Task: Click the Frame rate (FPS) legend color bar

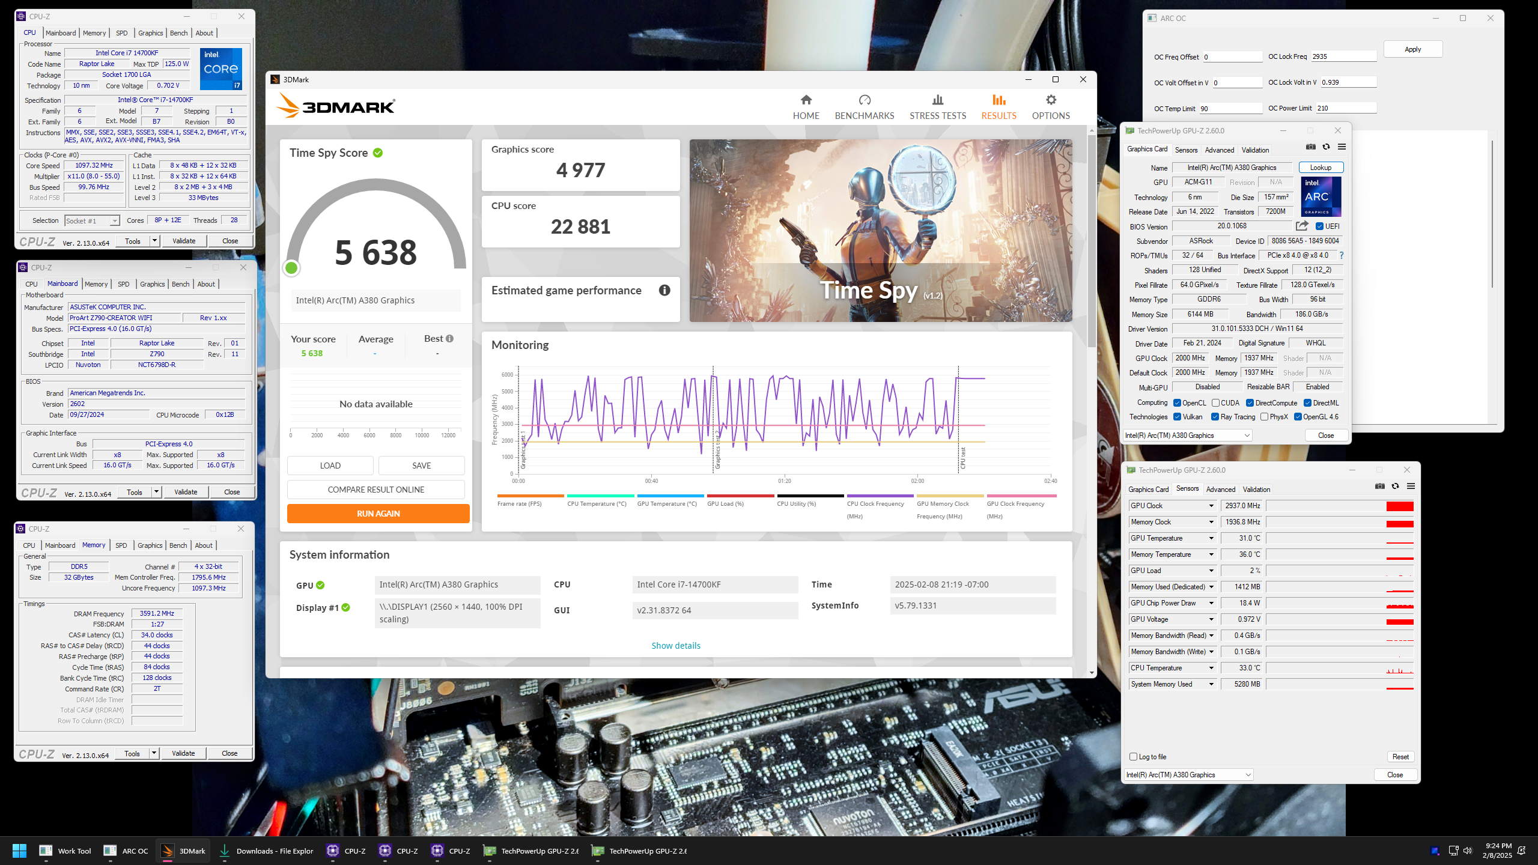Action: 530,496
